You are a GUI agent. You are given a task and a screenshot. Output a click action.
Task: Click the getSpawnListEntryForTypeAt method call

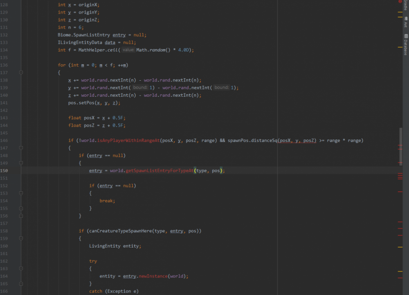coord(160,170)
